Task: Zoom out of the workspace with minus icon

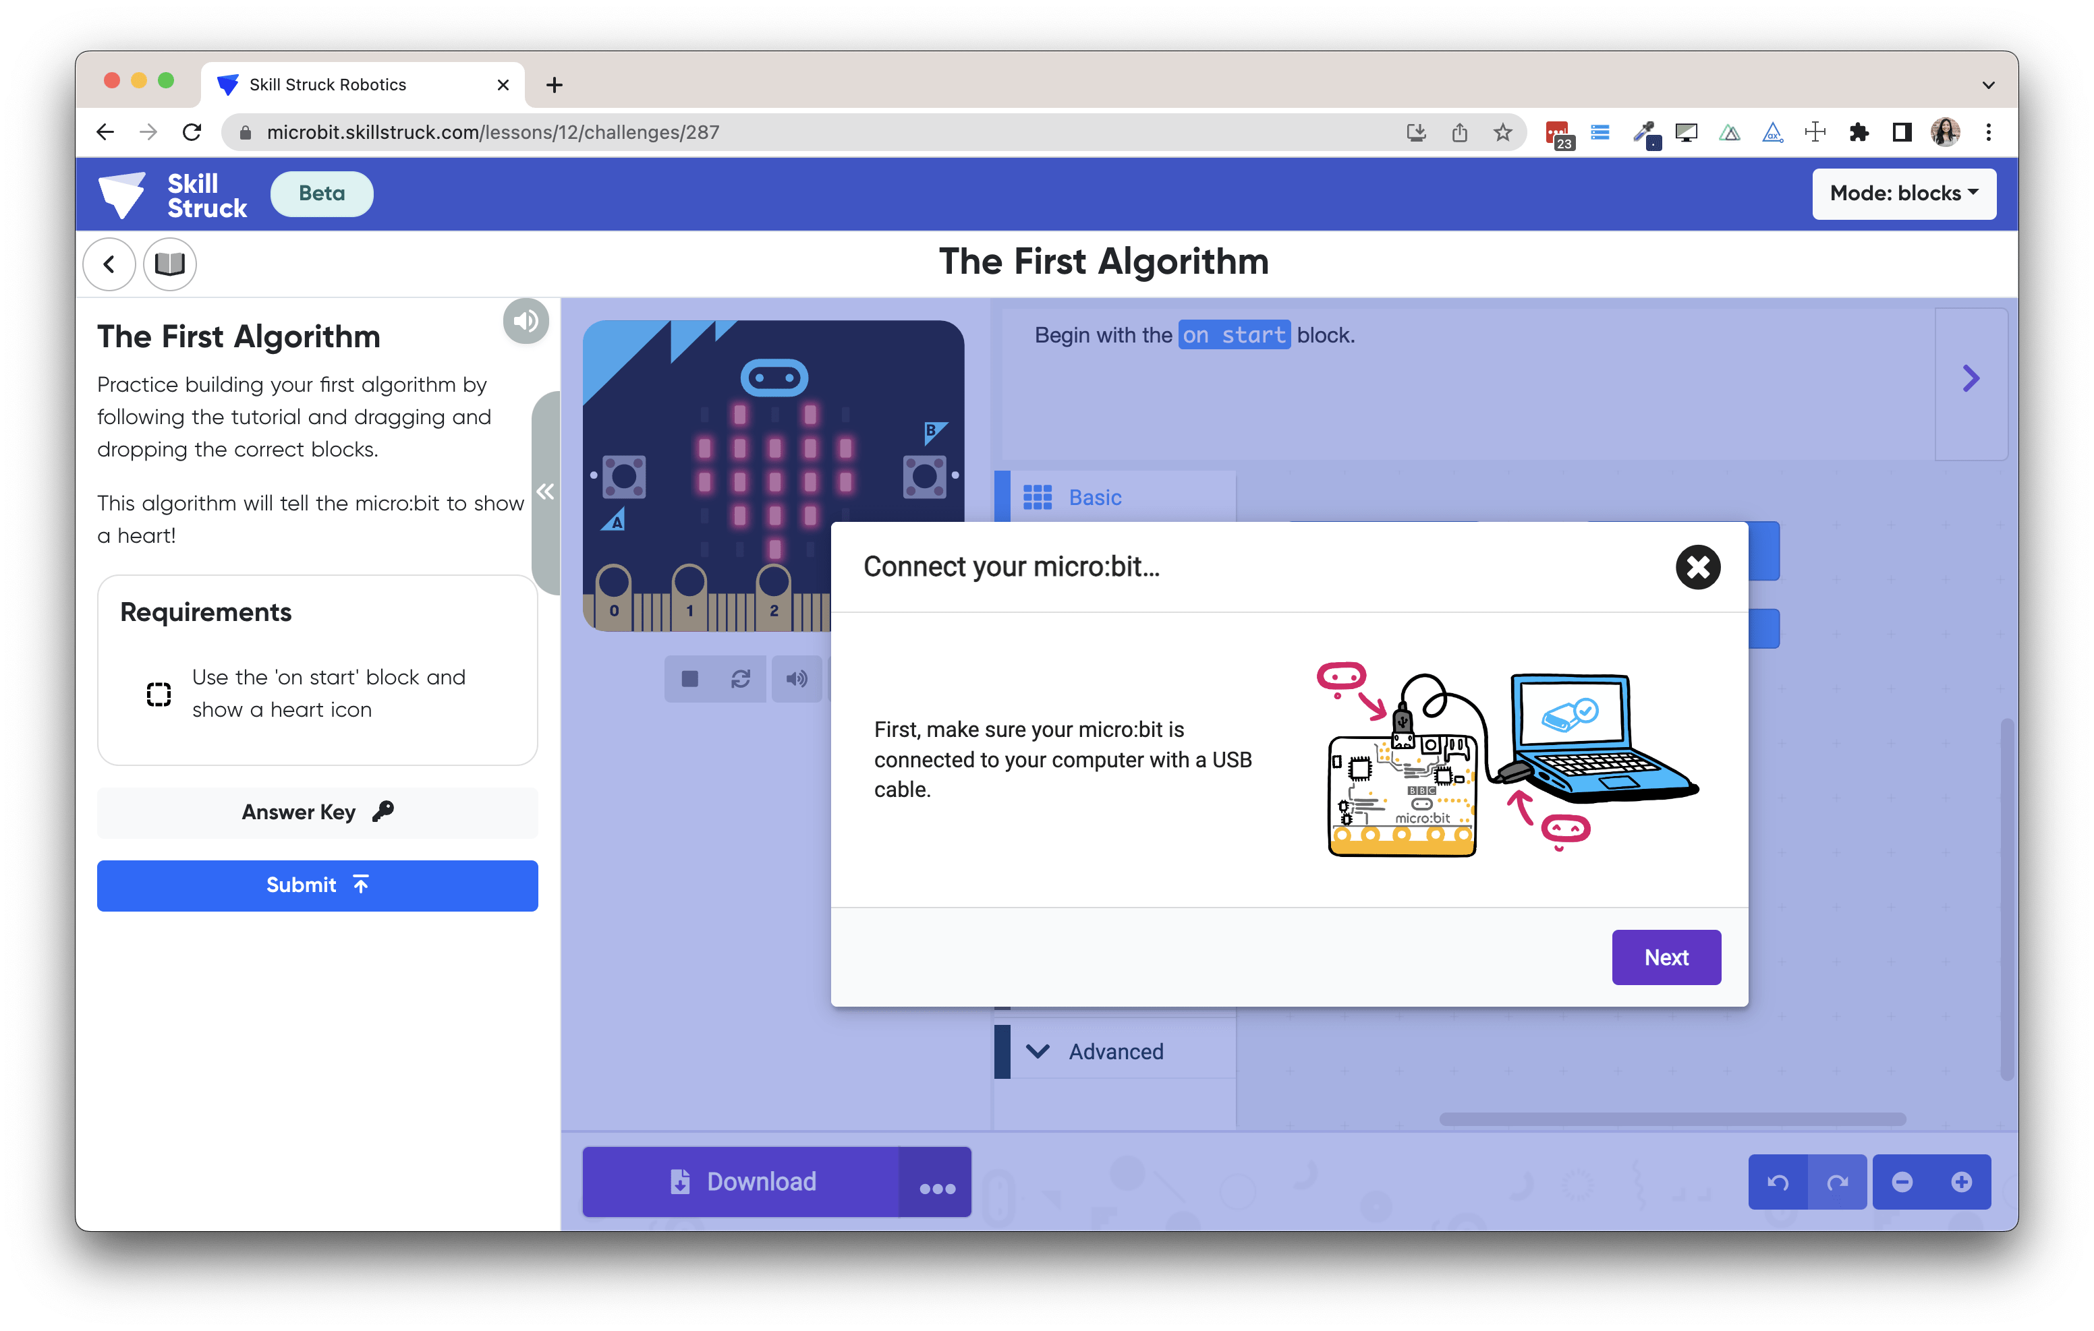Action: pyautogui.click(x=1902, y=1181)
